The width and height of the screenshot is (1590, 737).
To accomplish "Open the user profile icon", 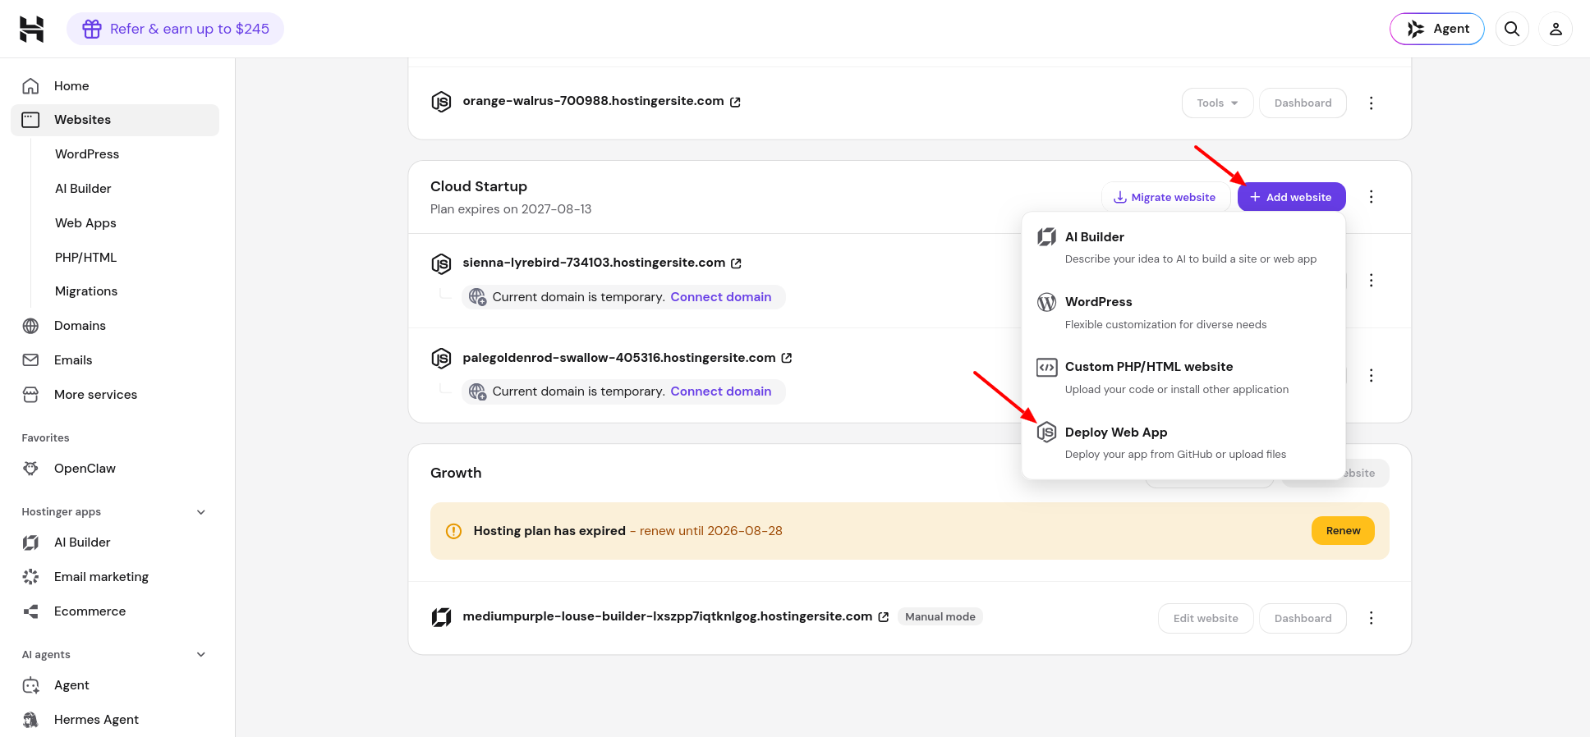I will coord(1556,29).
